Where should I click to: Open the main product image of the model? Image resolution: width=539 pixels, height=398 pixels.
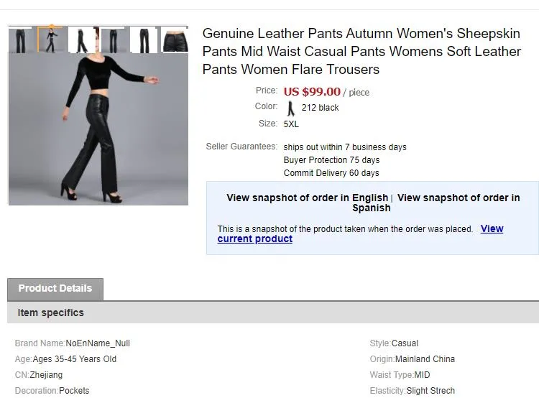(x=98, y=129)
